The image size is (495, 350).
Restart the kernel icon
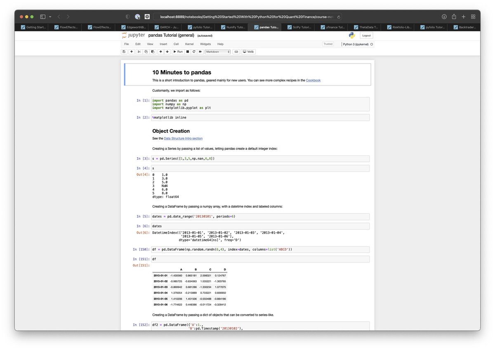(194, 52)
